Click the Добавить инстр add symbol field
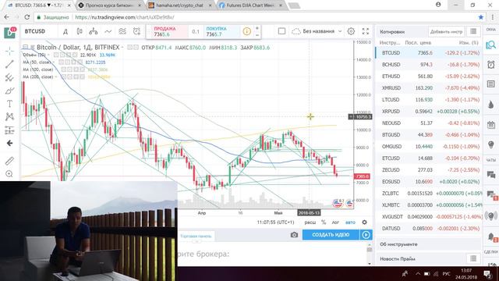This screenshot has height=281, width=499. tap(446, 31)
